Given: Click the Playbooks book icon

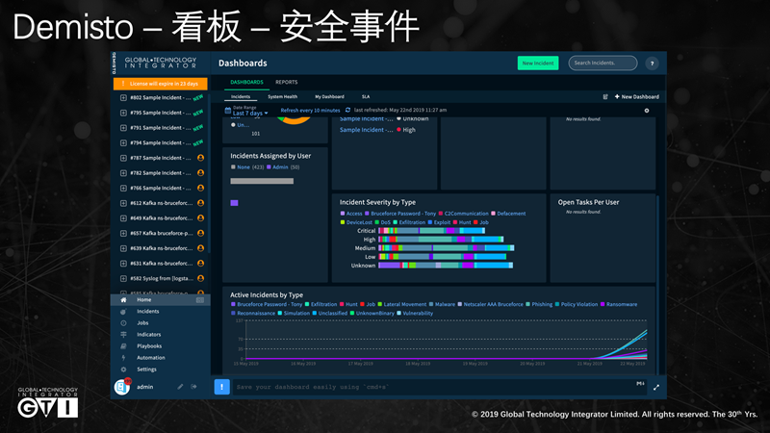Looking at the screenshot, I should (124, 346).
